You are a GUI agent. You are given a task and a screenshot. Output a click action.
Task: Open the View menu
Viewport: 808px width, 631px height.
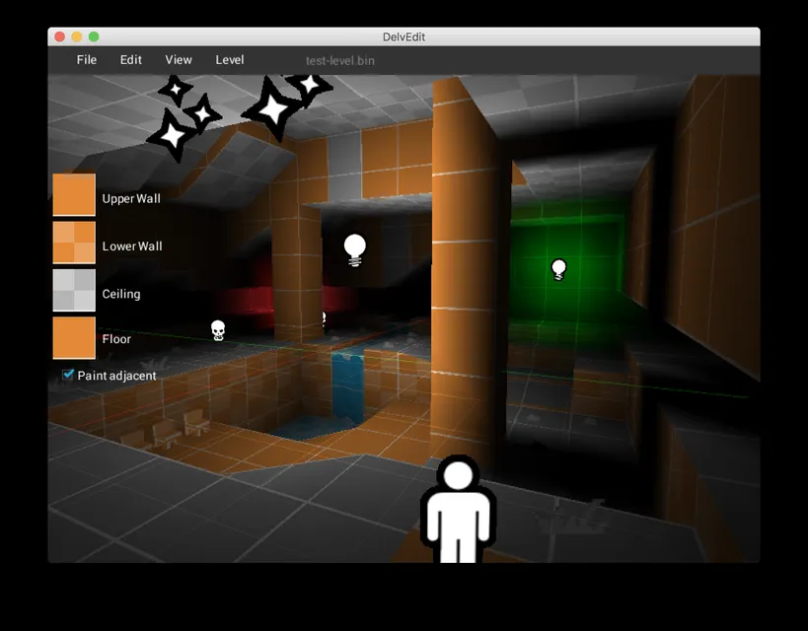[x=179, y=60]
